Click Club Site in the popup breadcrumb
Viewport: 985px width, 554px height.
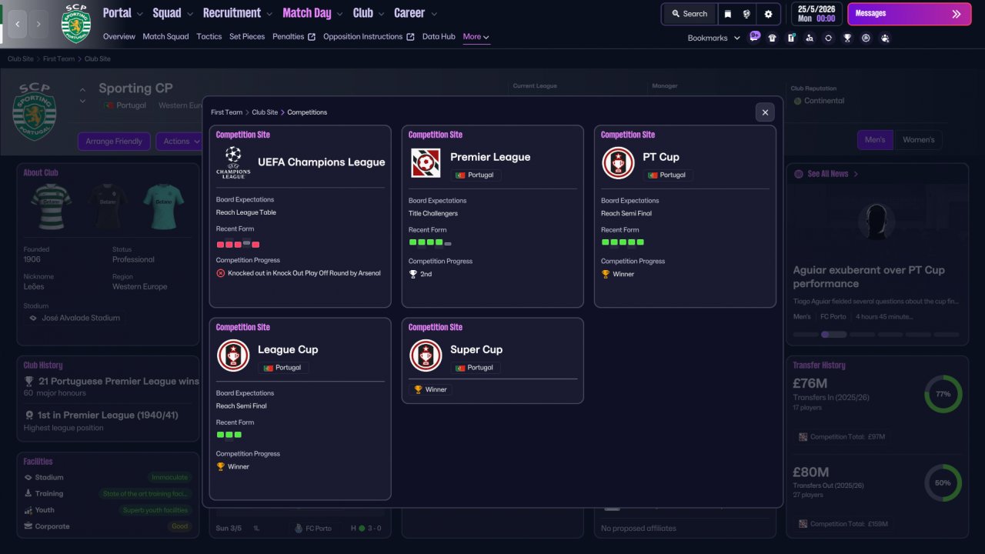pyautogui.click(x=265, y=112)
